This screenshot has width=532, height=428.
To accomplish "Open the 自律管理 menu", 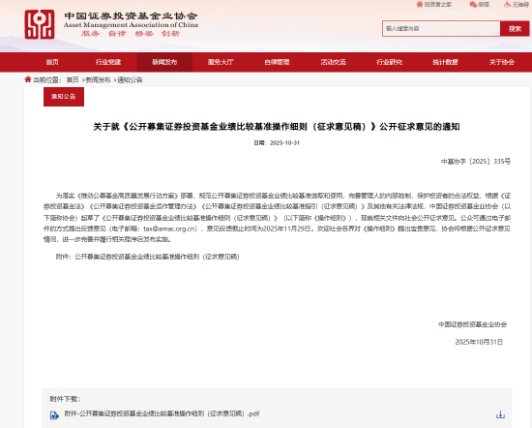I will coord(277,62).
